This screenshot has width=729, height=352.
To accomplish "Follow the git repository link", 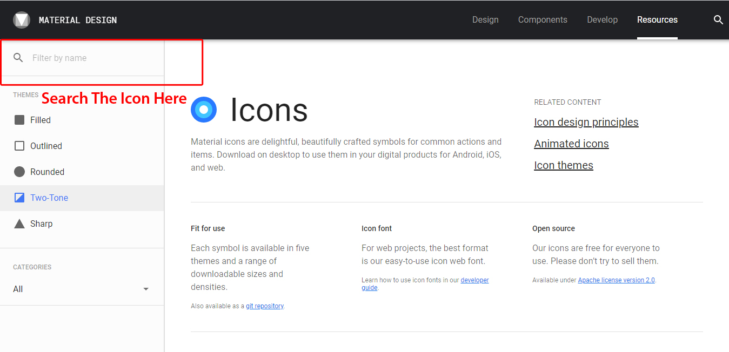I will click(265, 306).
